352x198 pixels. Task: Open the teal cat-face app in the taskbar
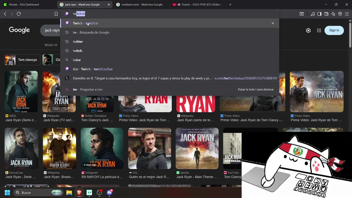pyautogui.click(x=89, y=193)
